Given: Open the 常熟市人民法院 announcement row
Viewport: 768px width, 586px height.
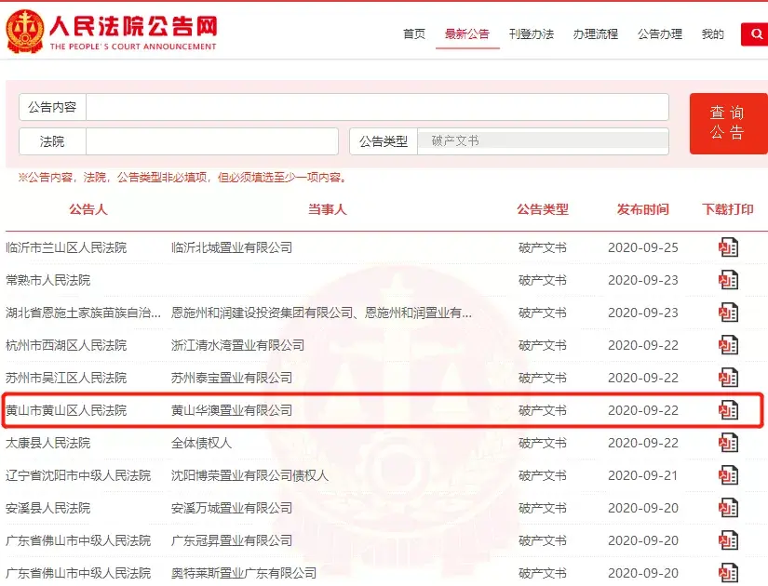Looking at the screenshot, I should (48, 280).
